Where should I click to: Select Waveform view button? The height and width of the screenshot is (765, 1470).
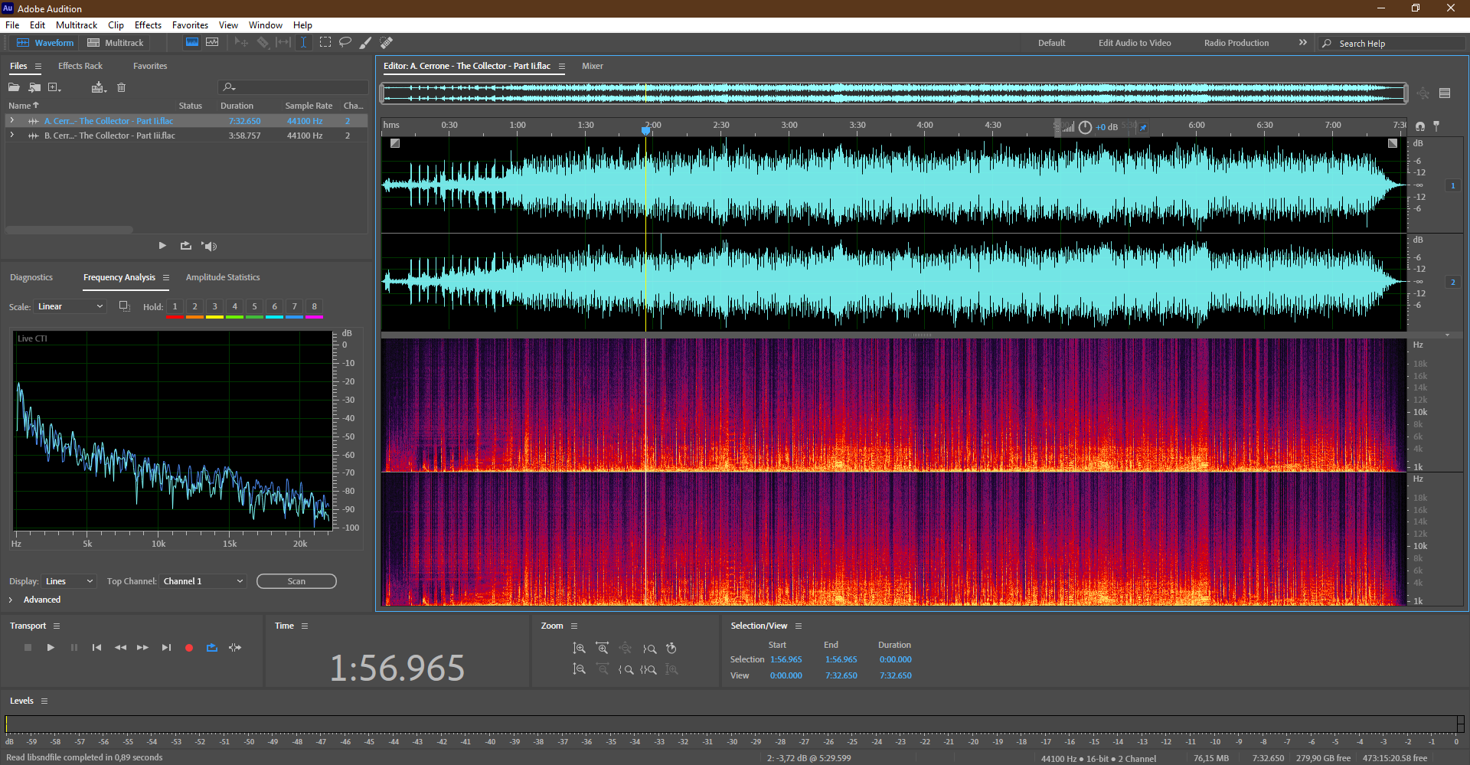click(x=45, y=43)
